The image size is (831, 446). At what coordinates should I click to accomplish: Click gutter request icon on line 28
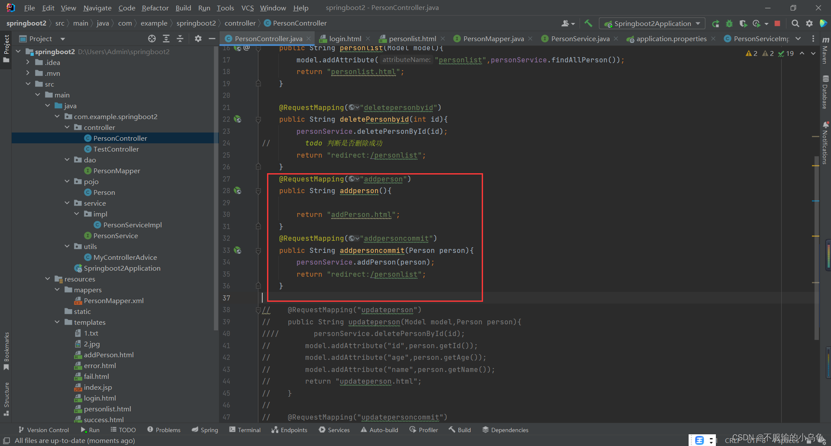(238, 191)
